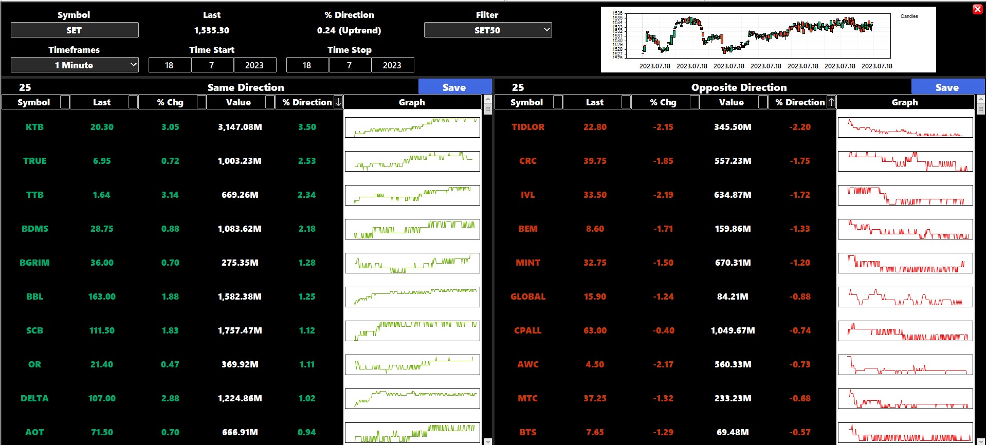Screen dimensions: 987x445
Task: Tick the checkbox beside Symbol in Same Direction table
Action: (x=65, y=102)
